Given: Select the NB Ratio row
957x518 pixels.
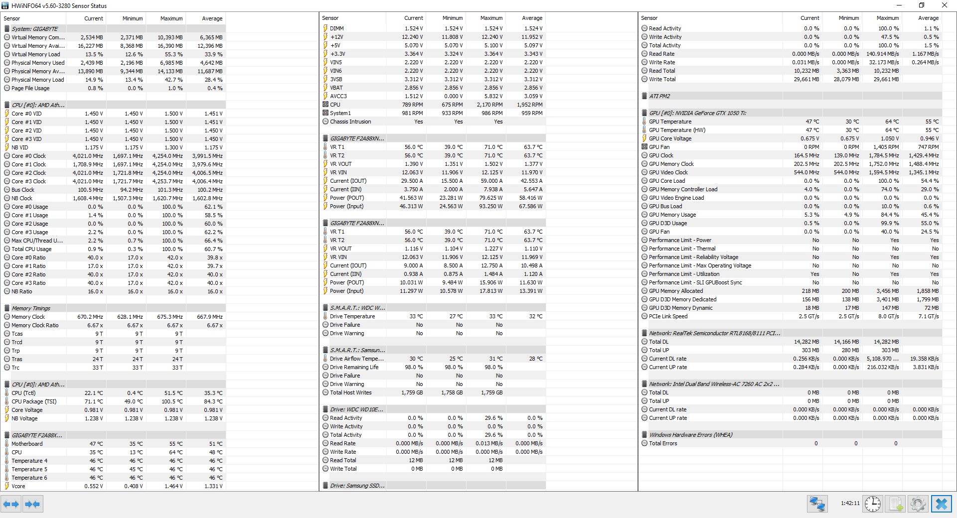Looking at the screenshot, I should pos(114,291).
